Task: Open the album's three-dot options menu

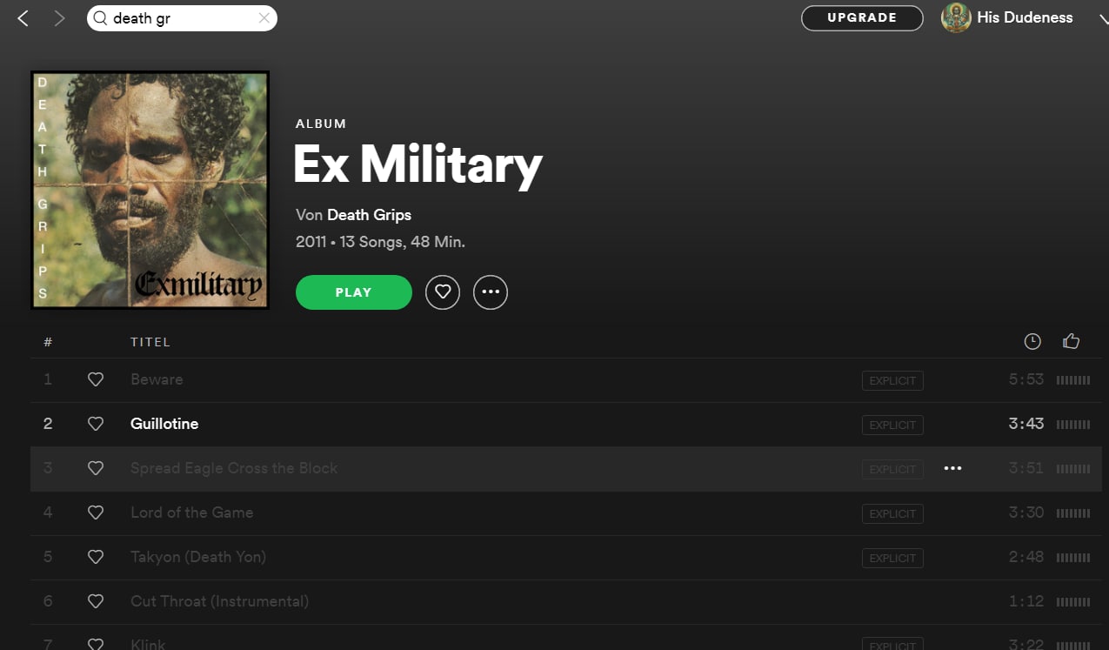Action: 491,292
